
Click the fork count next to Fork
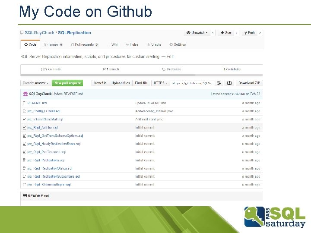click(x=260, y=32)
